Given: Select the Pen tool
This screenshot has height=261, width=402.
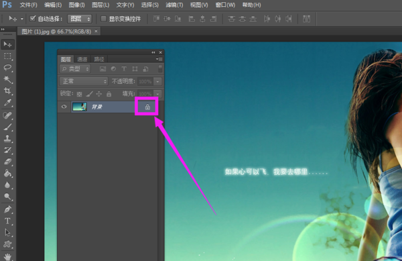Looking at the screenshot, I should (7, 209).
